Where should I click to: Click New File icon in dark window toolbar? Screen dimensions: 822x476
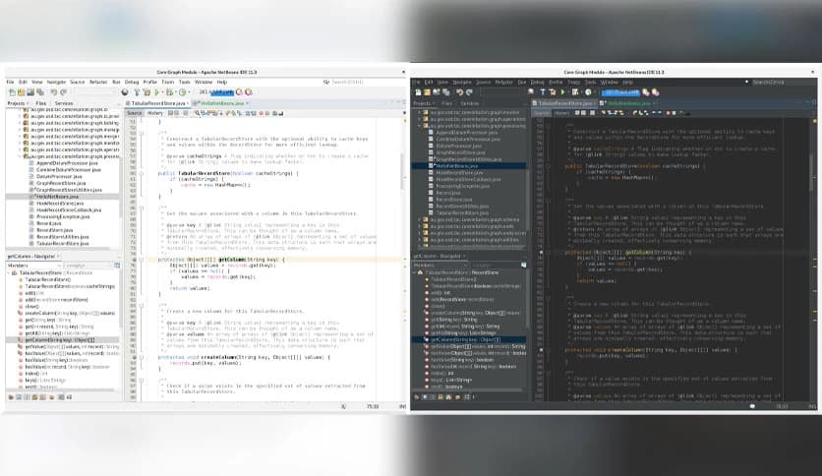point(418,92)
